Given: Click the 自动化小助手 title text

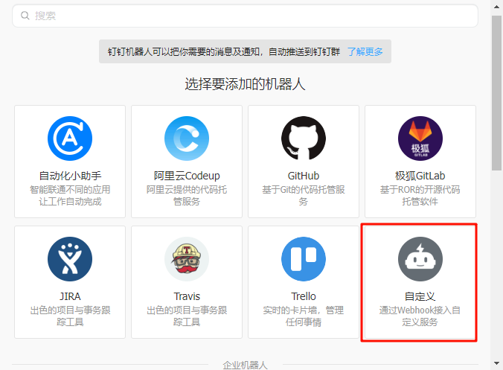Looking at the screenshot, I should tap(70, 176).
